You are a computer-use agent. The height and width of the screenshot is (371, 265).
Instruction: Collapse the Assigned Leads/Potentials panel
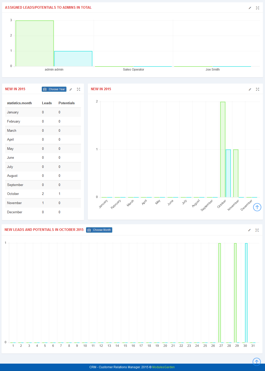(x=250, y=8)
